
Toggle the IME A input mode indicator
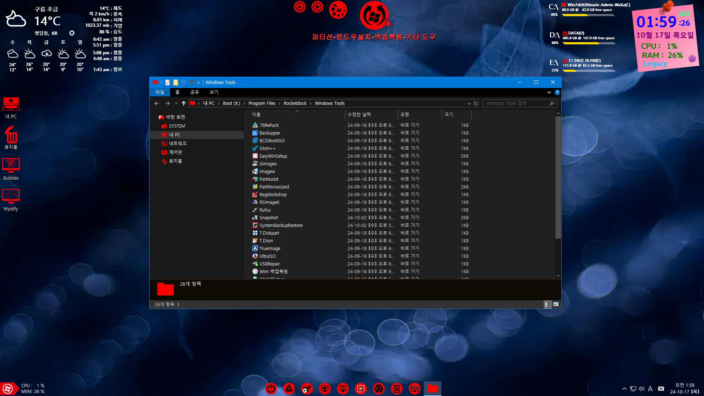coord(650,389)
